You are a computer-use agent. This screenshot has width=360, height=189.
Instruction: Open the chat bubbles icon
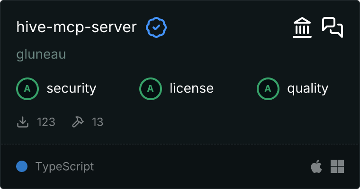click(x=332, y=27)
